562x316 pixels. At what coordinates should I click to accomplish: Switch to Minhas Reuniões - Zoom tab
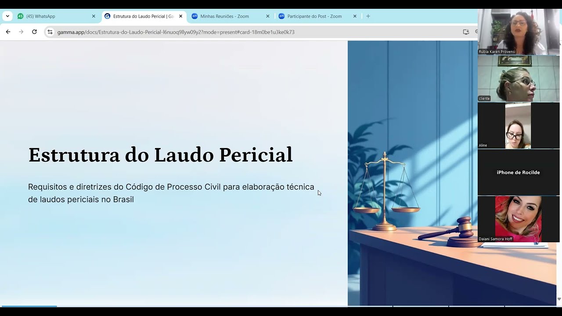click(x=231, y=16)
